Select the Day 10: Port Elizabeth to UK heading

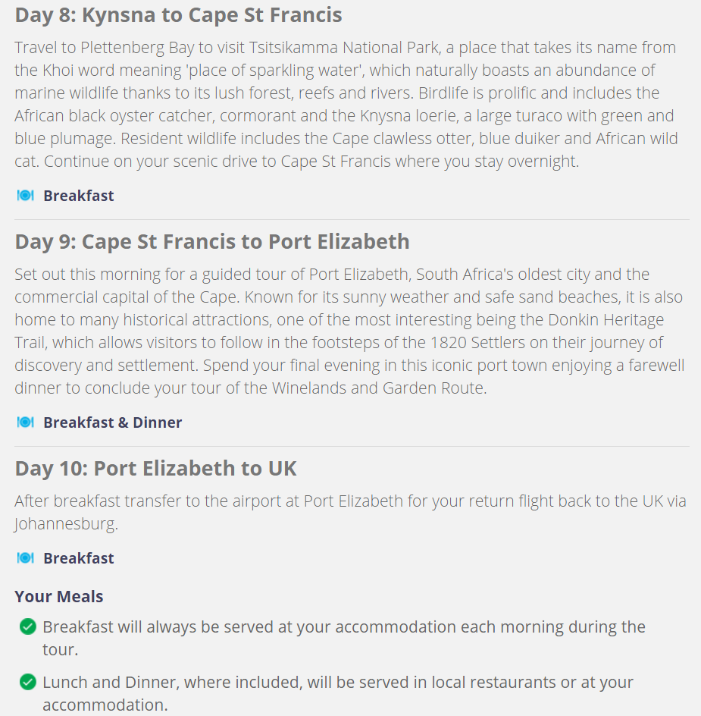coord(155,469)
